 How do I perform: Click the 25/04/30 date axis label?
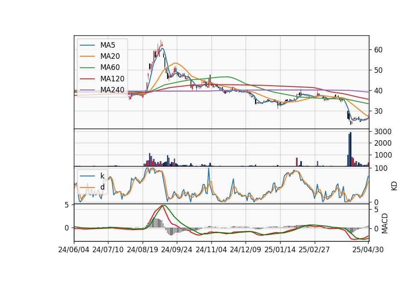tap(368, 250)
